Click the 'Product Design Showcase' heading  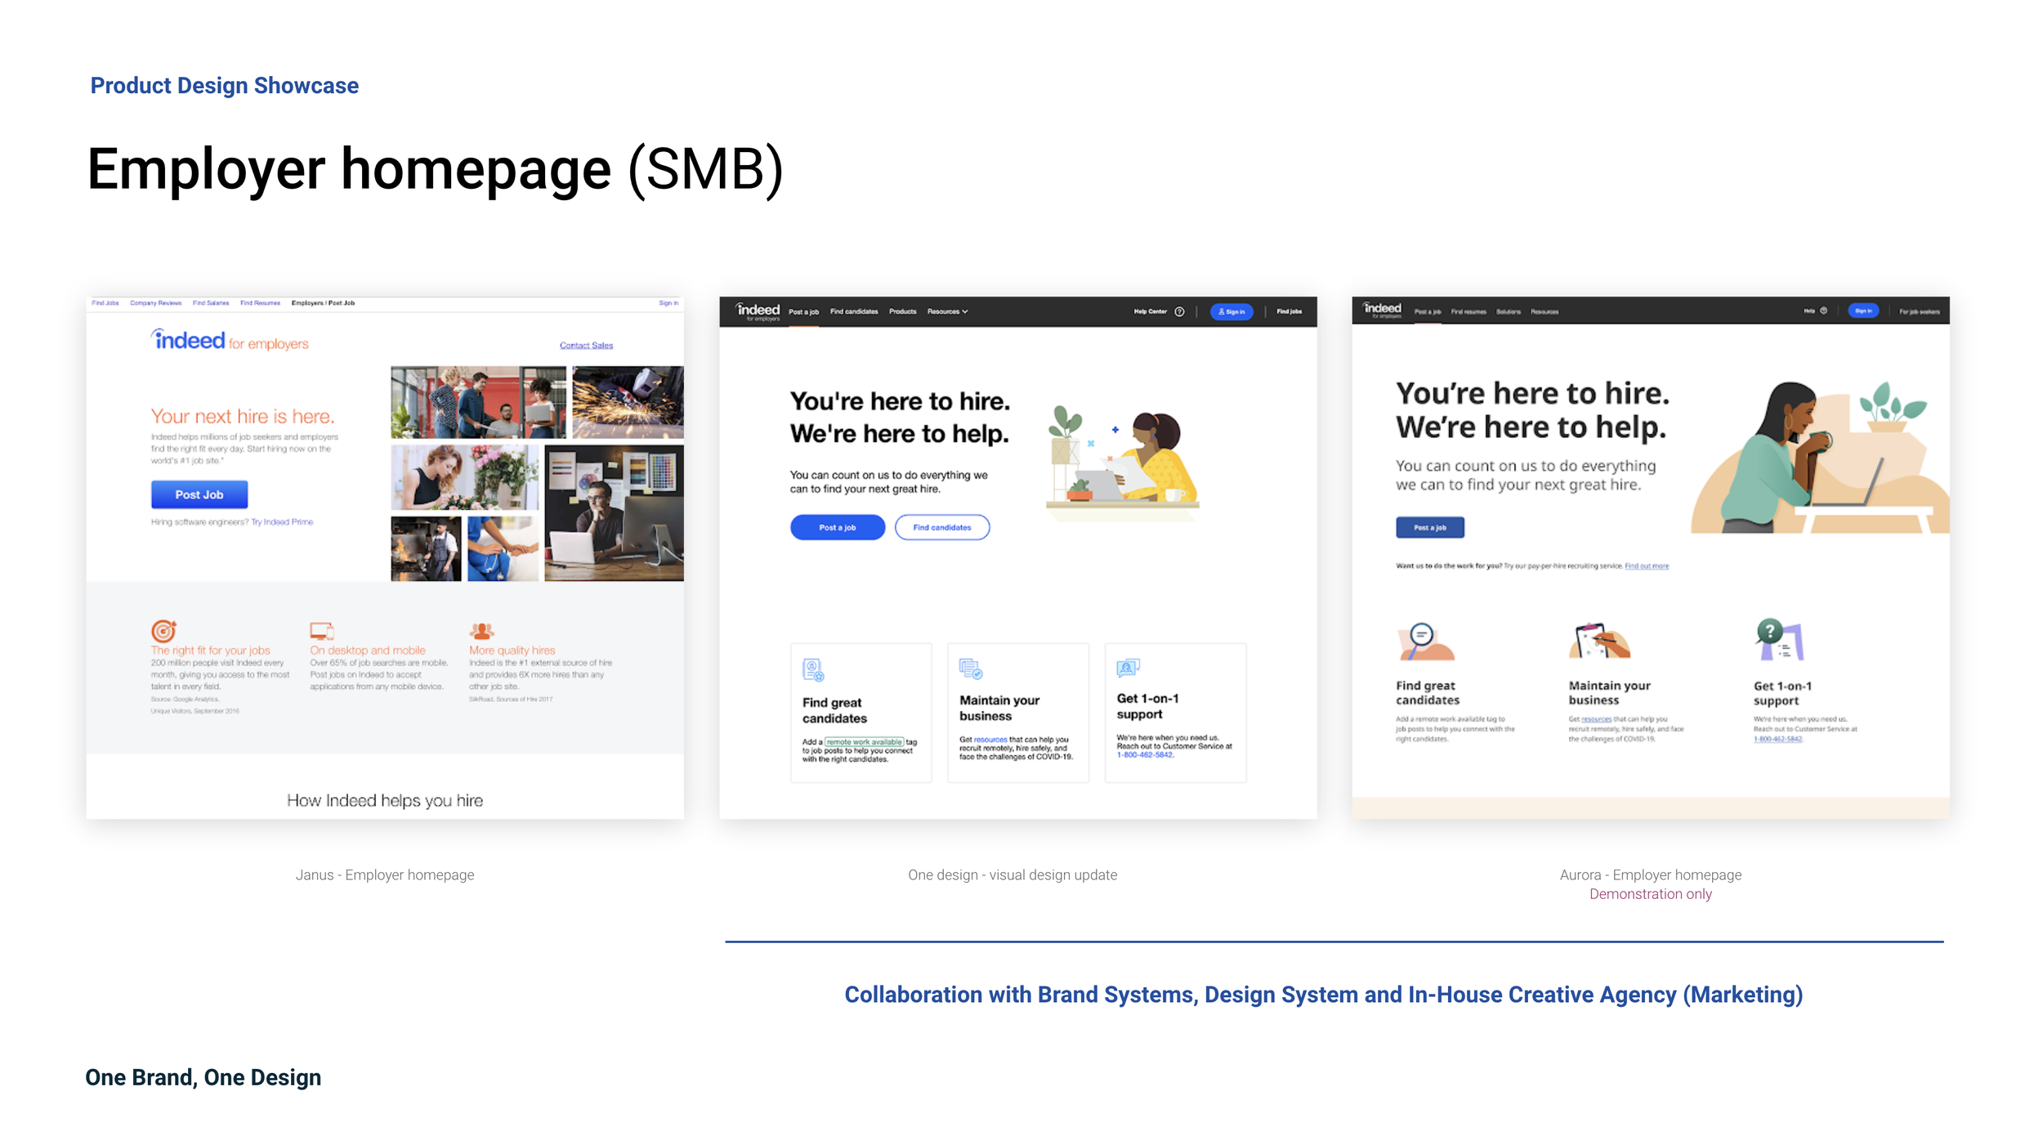(x=224, y=85)
